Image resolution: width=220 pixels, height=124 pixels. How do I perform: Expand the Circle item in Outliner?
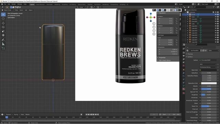188,14
